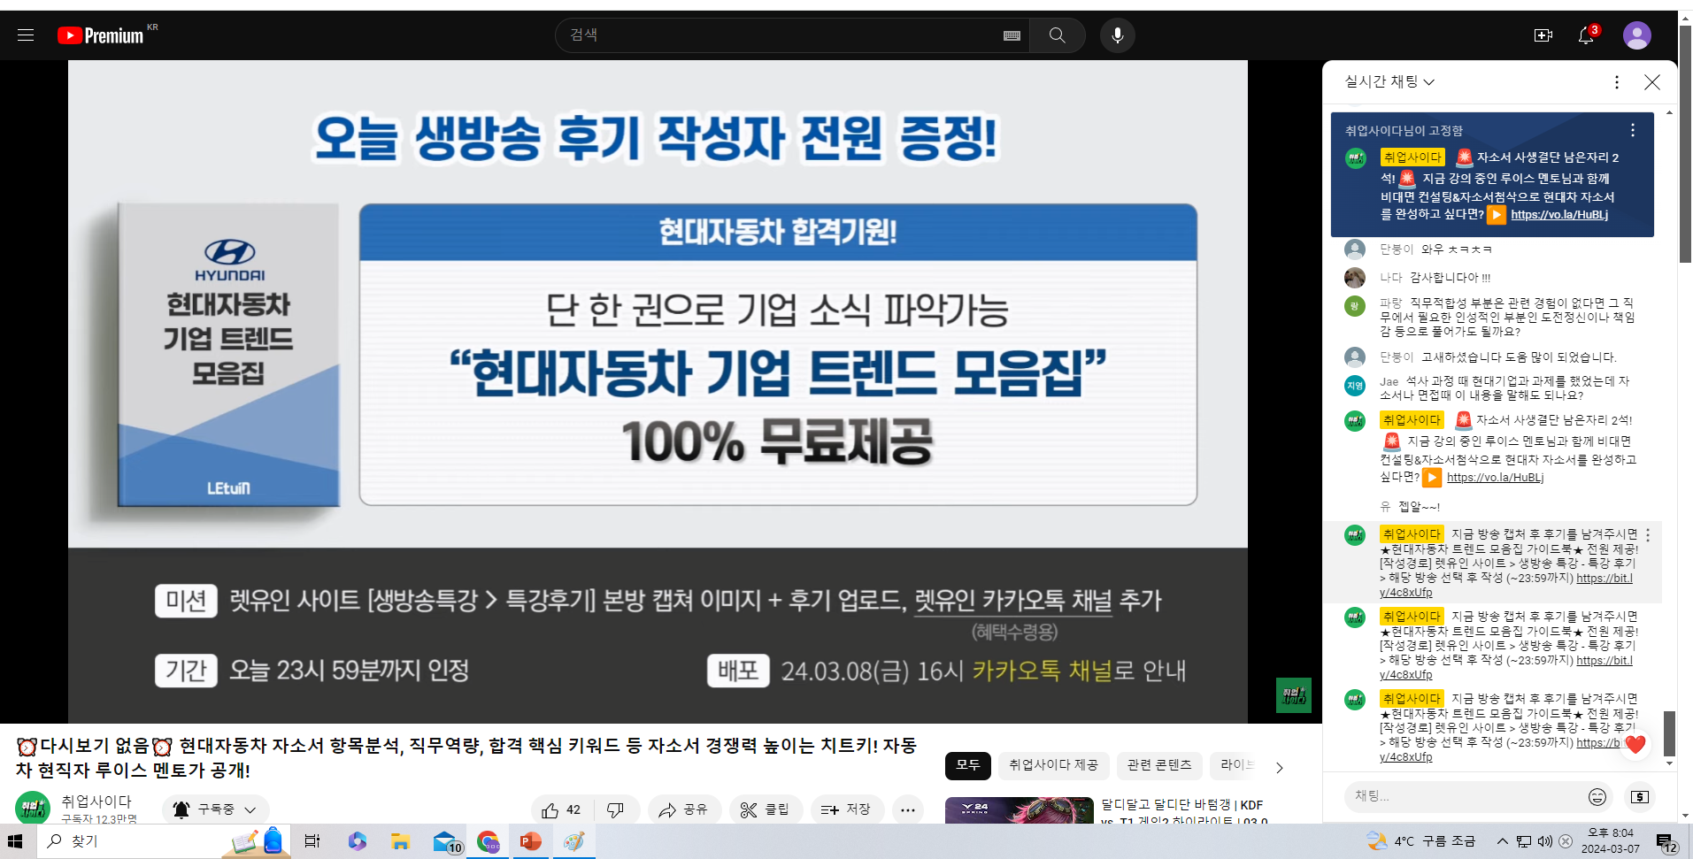Click the magnifier search button
The height and width of the screenshot is (859, 1693).
[x=1057, y=35]
